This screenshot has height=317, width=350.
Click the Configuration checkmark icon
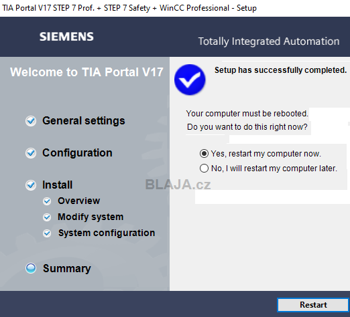coord(31,153)
